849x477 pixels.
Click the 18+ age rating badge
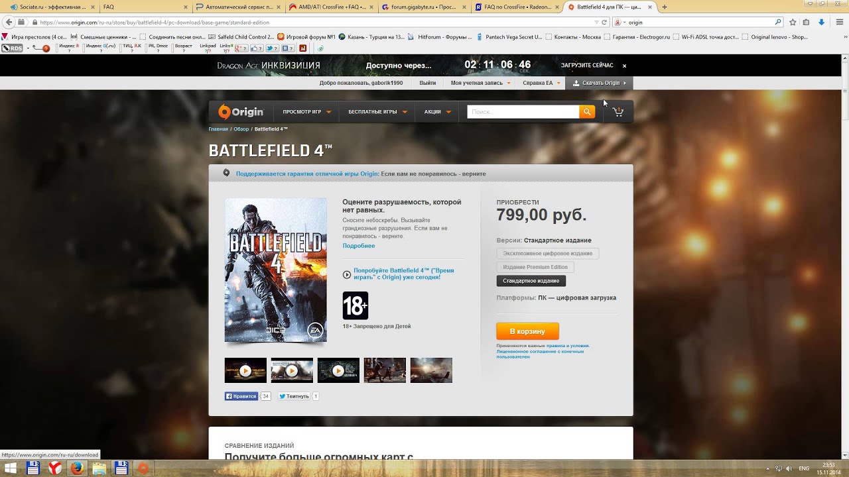coord(355,305)
